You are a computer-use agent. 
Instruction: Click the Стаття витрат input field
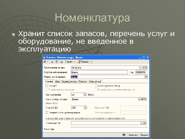click(x=106, y=123)
